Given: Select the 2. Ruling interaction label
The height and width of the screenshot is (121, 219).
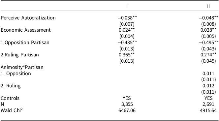Looking at the screenshot, I should click(x=11, y=86).
